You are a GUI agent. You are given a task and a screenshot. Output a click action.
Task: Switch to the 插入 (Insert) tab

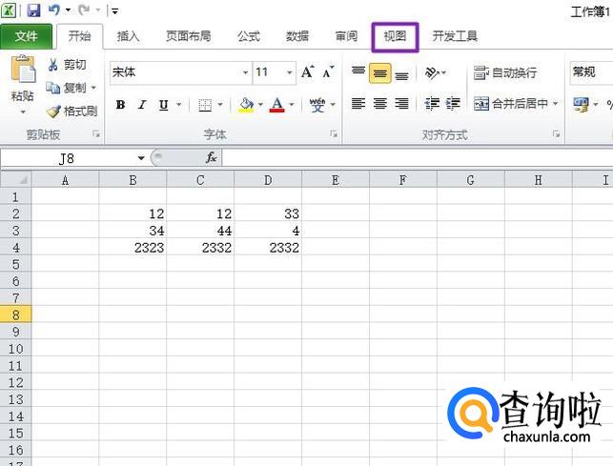point(129,36)
